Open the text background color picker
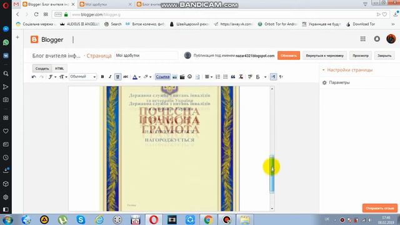The width and height of the screenshot is (400, 225). click(147, 77)
